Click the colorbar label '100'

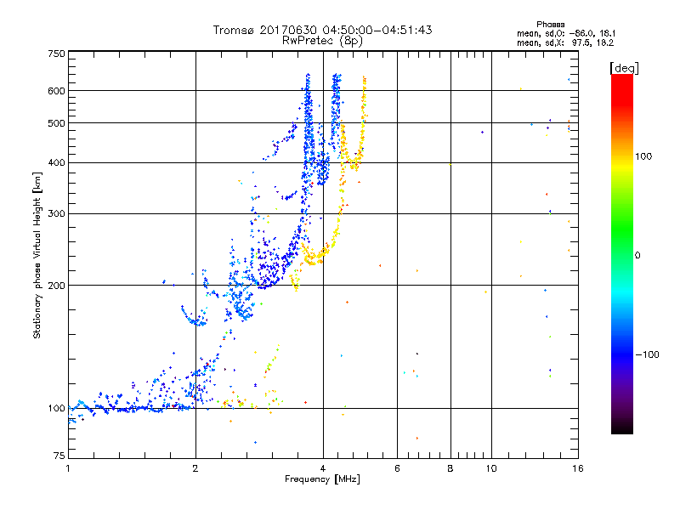[643, 156]
